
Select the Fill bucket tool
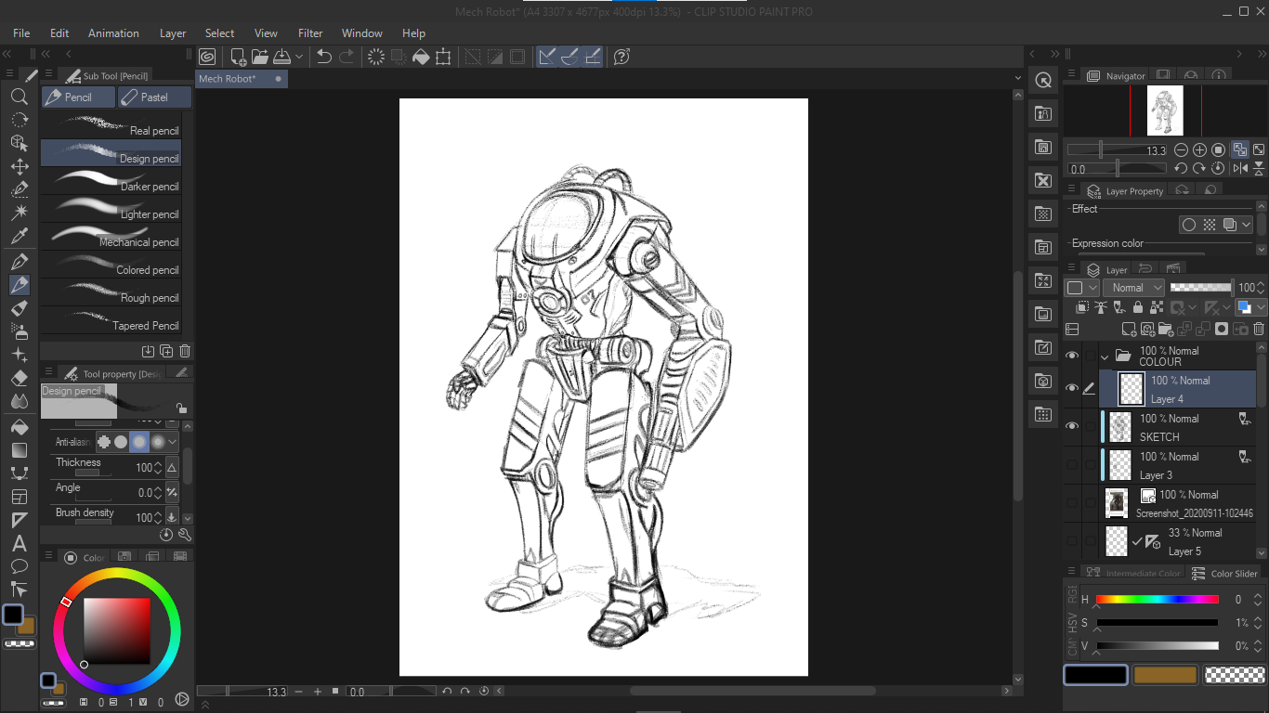coord(19,427)
